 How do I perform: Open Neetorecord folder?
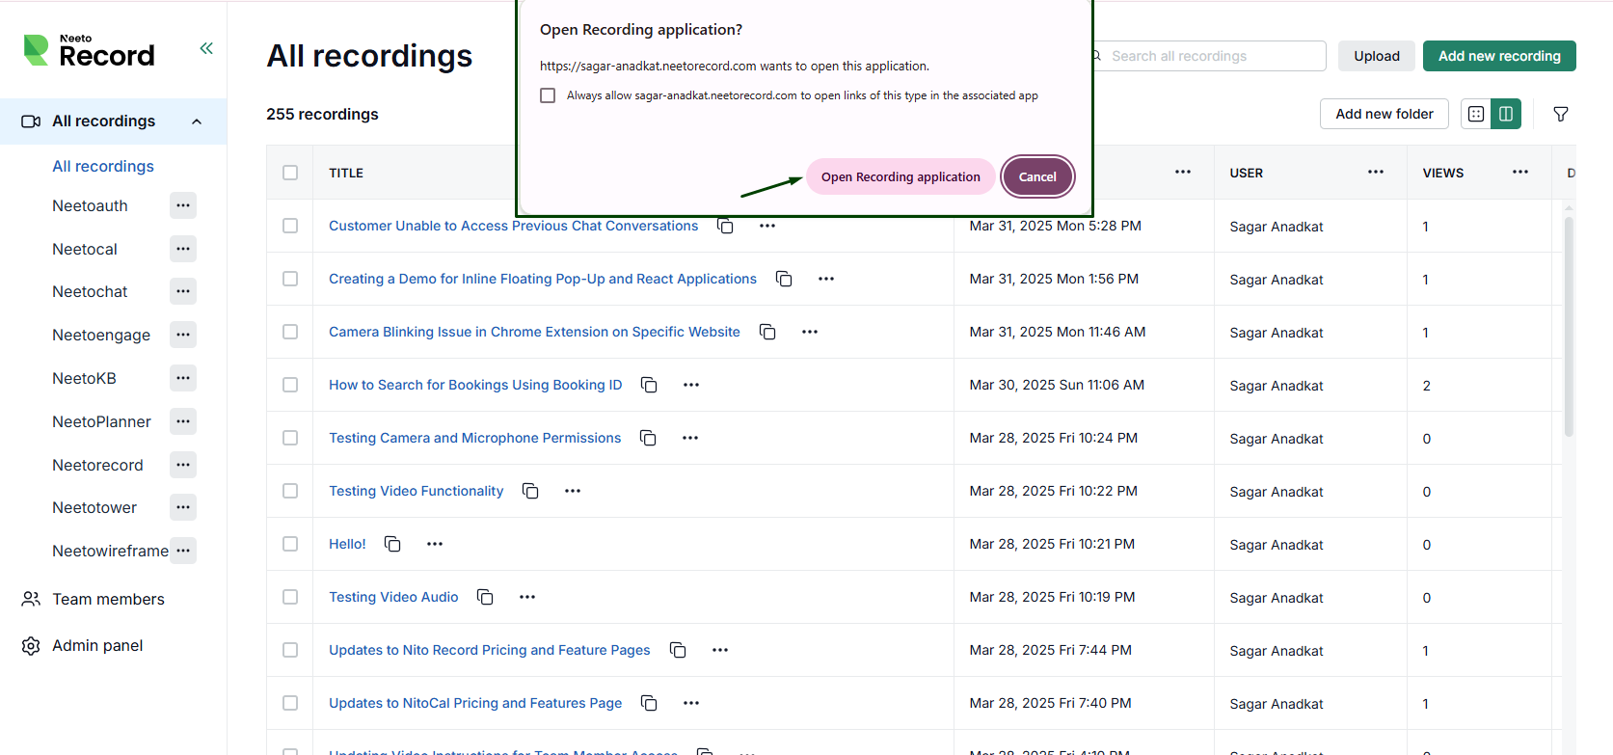click(97, 465)
